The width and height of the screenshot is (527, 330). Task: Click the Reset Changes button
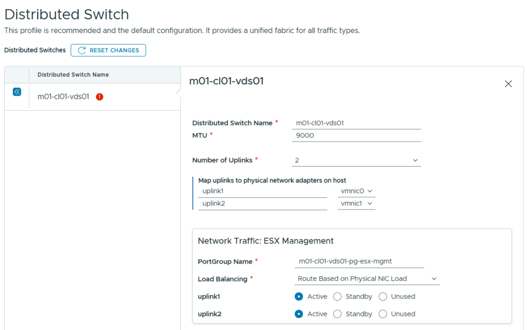(108, 50)
